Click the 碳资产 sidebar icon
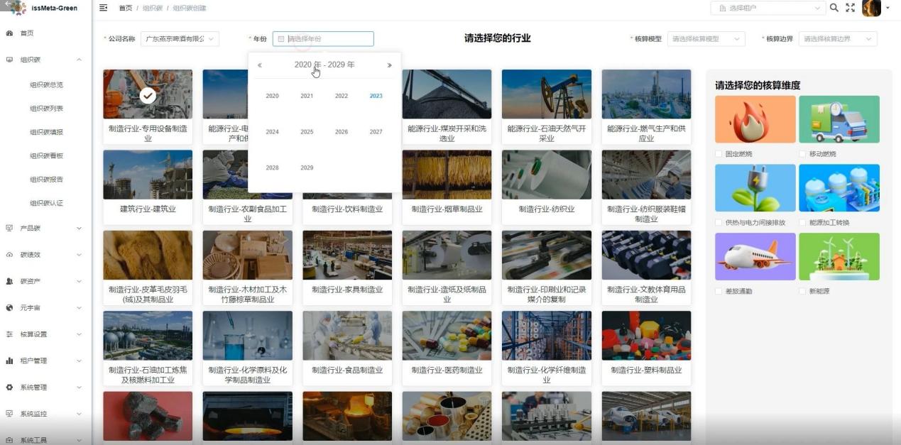 click(9, 281)
